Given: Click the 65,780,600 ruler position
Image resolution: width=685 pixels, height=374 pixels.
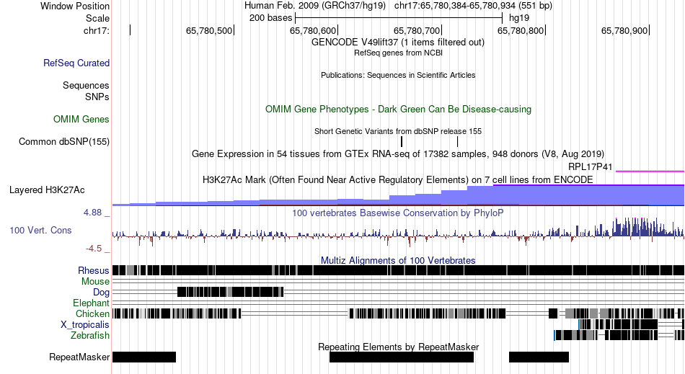Looking at the screenshot, I should [x=313, y=30].
